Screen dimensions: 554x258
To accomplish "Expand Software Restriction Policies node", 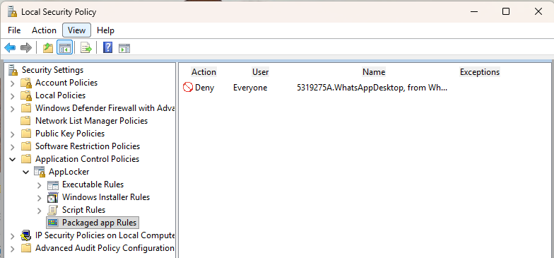I will (x=13, y=147).
